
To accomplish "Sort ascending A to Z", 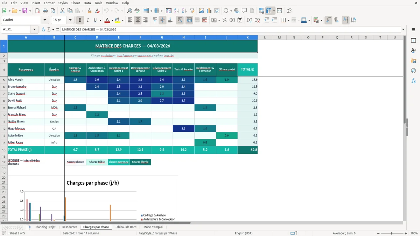I will point(176,11).
